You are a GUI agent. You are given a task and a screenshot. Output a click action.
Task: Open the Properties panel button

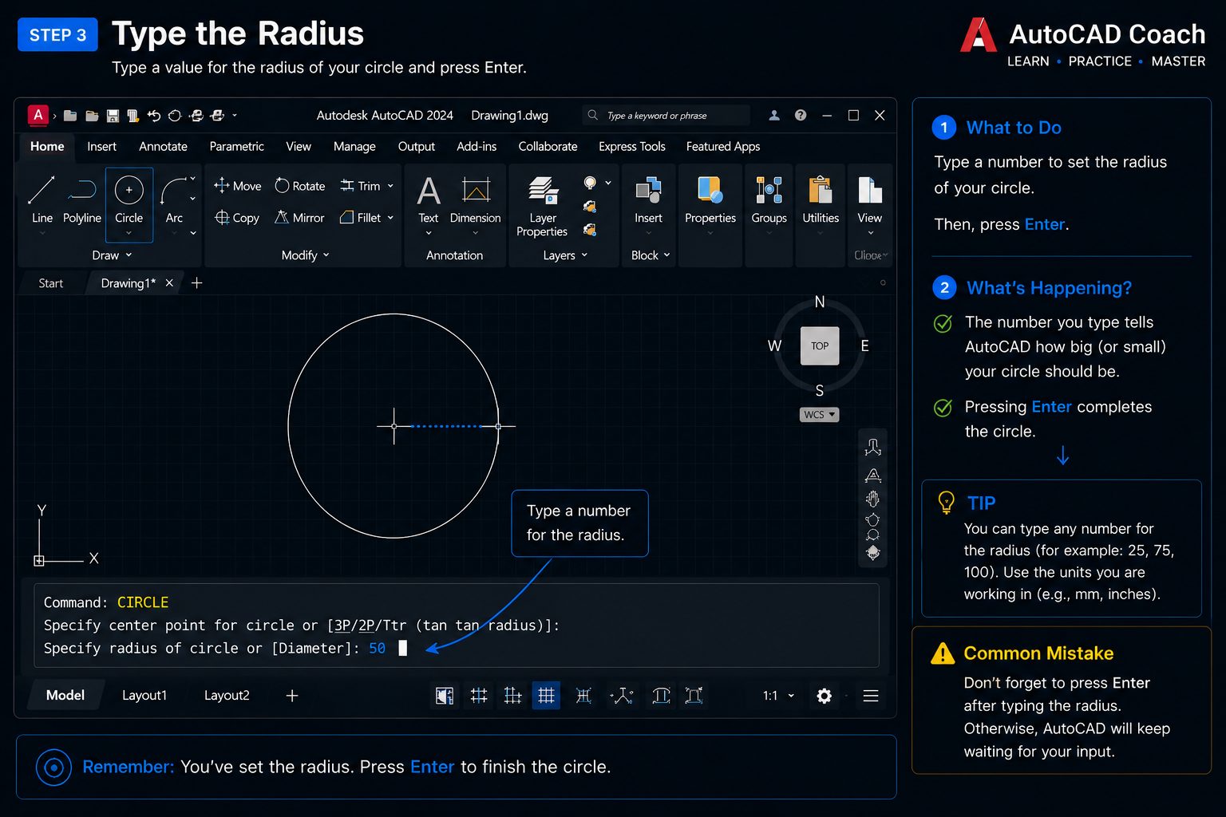point(710,199)
